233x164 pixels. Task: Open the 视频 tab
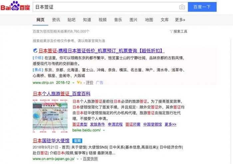pyautogui.click(x=103, y=20)
